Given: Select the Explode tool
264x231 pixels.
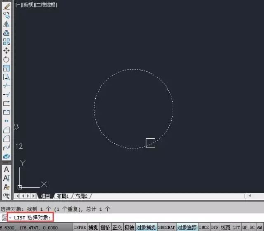Looking at the screenshot, I should point(7,156).
